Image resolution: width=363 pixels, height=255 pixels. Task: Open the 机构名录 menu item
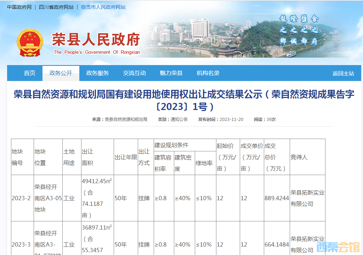208,73
